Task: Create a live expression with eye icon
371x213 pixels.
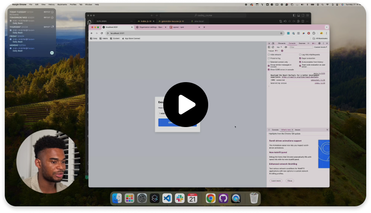Action: pyautogui.click(x=286, y=47)
